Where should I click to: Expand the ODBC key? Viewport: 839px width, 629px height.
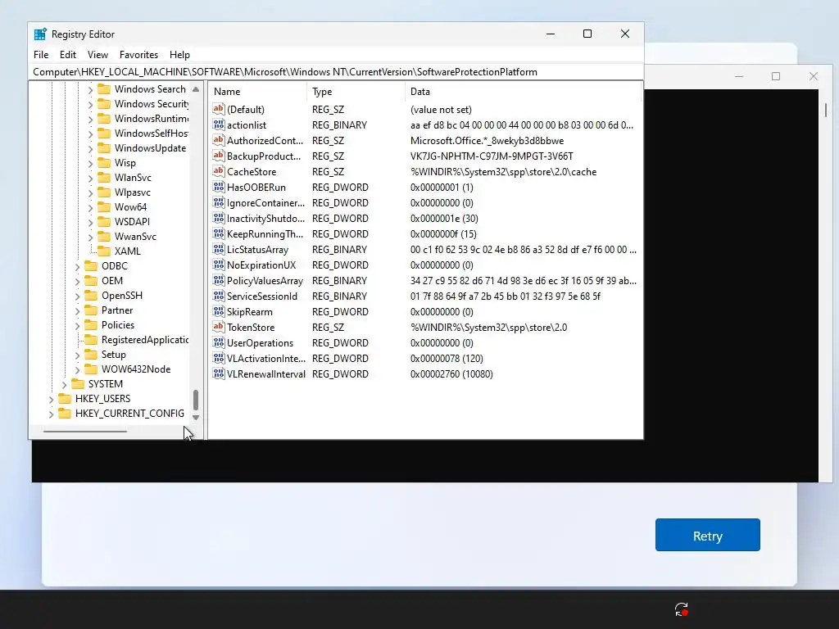77,266
